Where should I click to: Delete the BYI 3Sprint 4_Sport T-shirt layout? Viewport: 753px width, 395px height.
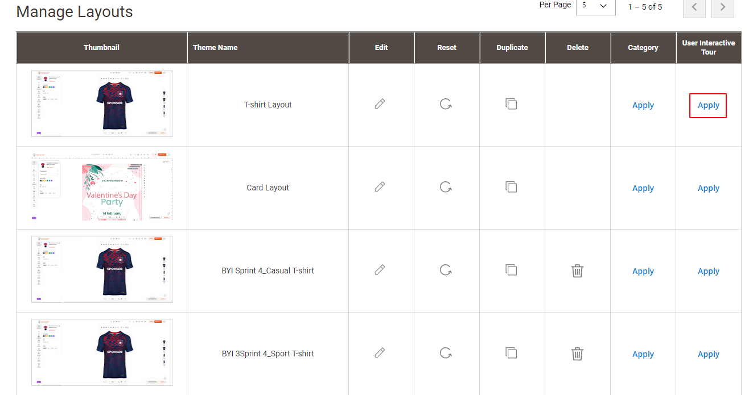tap(577, 354)
